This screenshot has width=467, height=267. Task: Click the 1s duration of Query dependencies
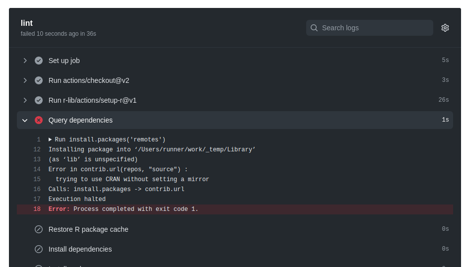(445, 120)
